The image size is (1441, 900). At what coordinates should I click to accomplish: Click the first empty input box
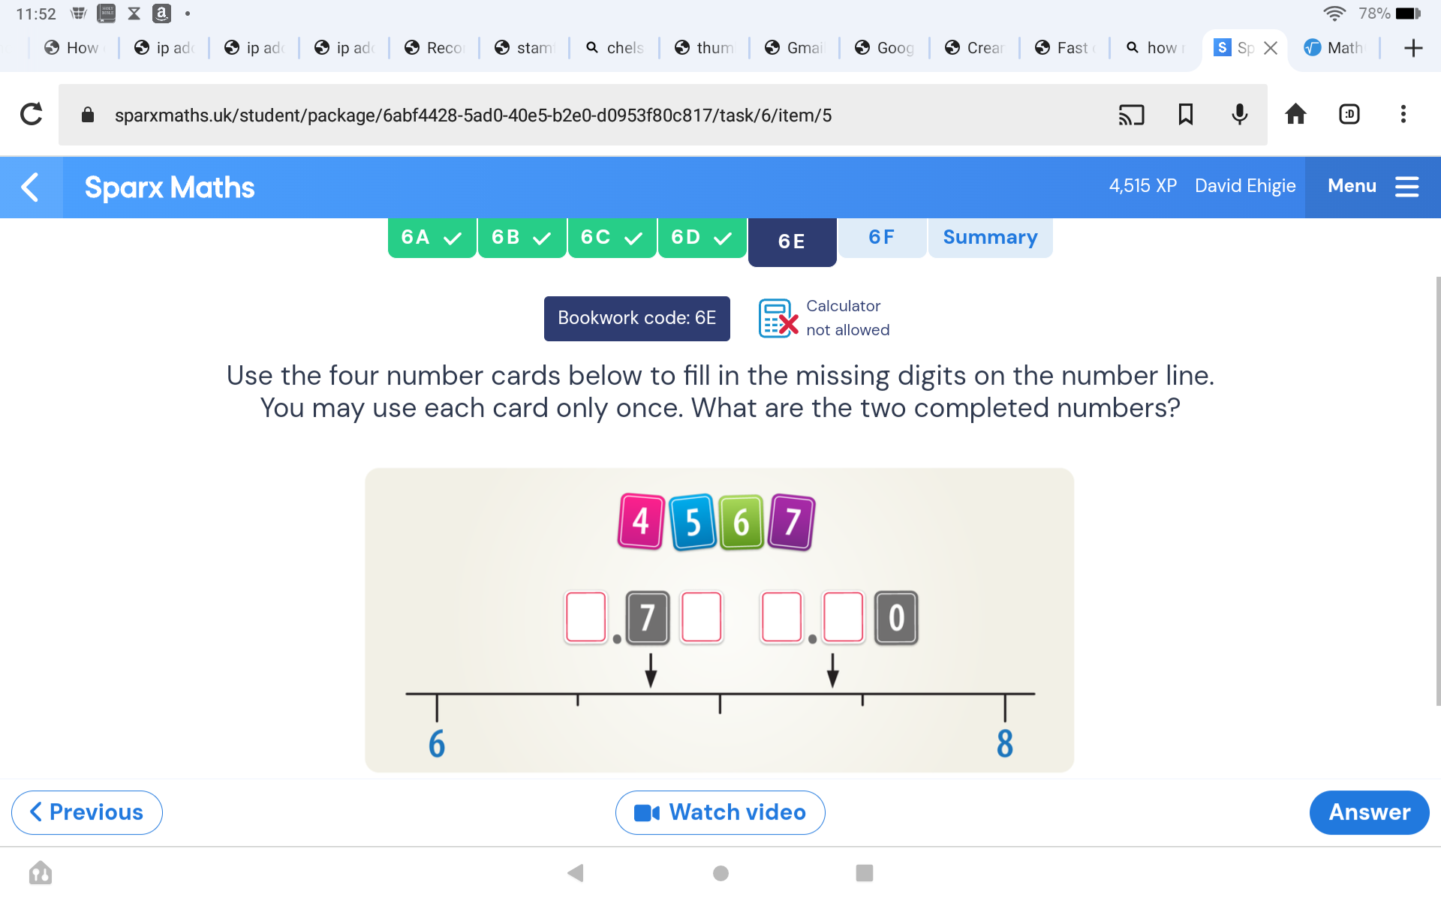pos(585,615)
